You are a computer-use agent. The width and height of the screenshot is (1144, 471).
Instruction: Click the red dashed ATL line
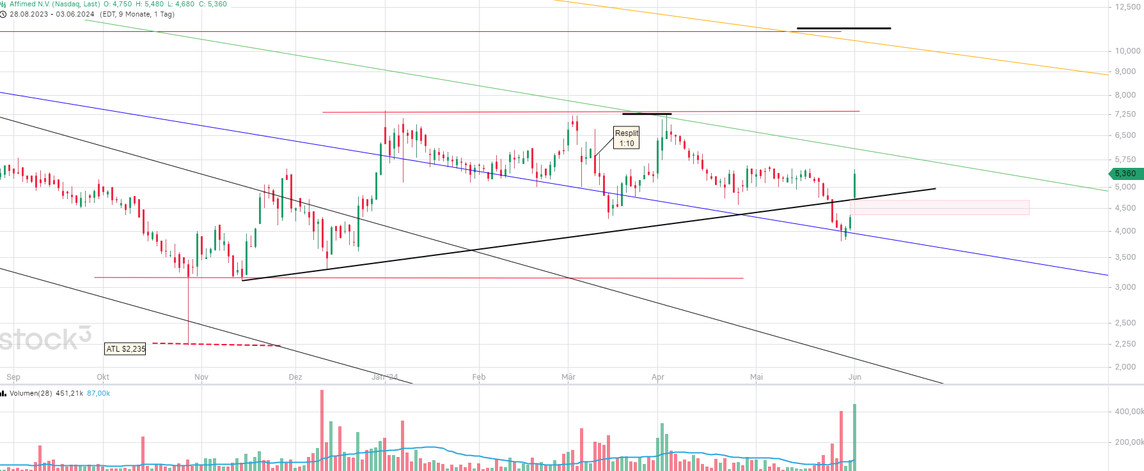[216, 345]
